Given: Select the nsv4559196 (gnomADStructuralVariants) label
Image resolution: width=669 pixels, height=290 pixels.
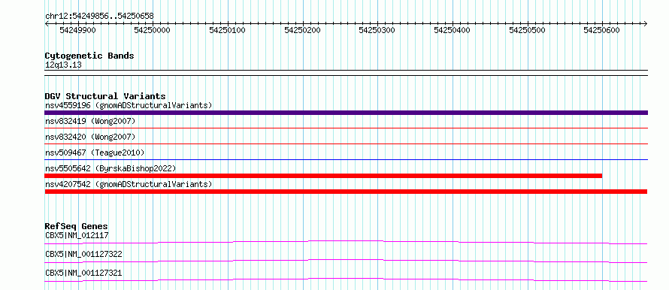Looking at the screenshot, I should pyautogui.click(x=129, y=105).
